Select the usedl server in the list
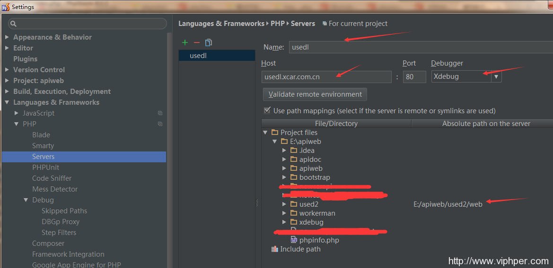 pyautogui.click(x=217, y=56)
